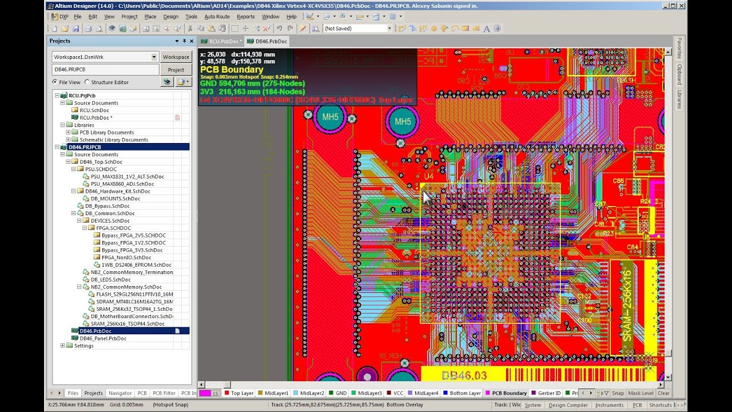732x412 pixels.
Task: Click the Clear filter red X icon
Action: pos(267,29)
